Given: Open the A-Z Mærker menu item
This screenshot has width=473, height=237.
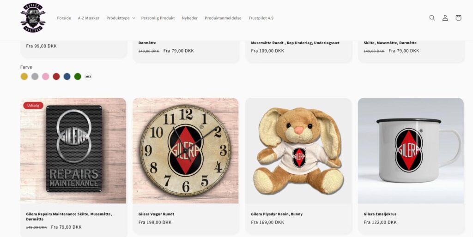Looking at the screenshot, I should coord(89,18).
